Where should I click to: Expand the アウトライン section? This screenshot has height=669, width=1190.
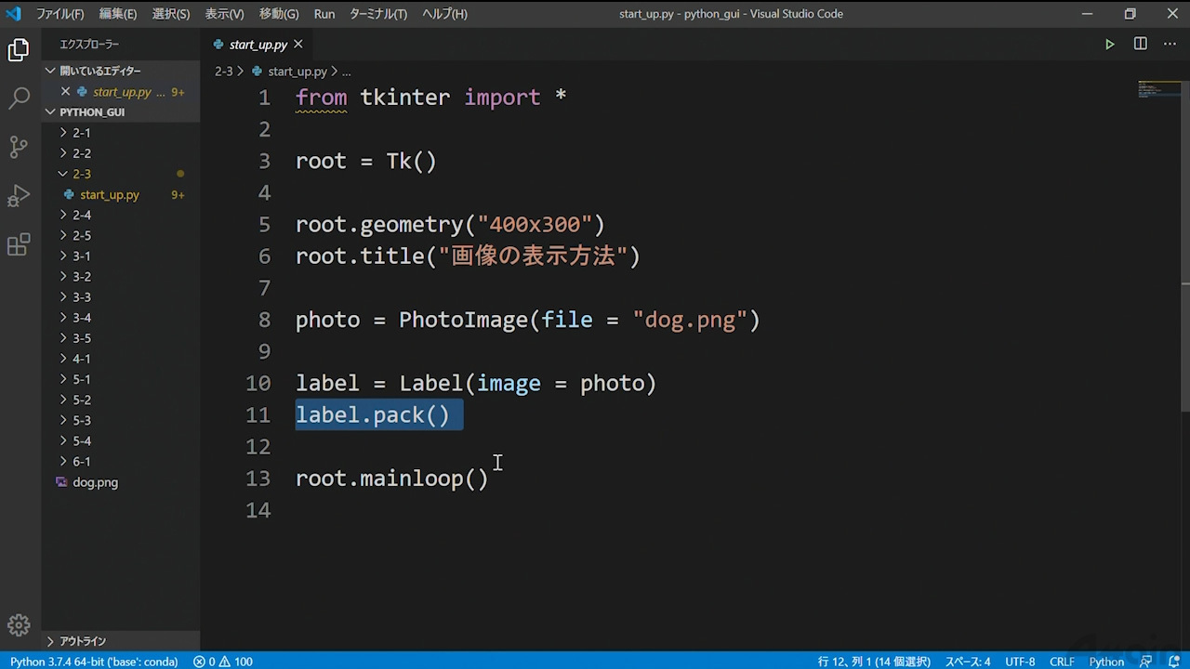click(x=82, y=641)
